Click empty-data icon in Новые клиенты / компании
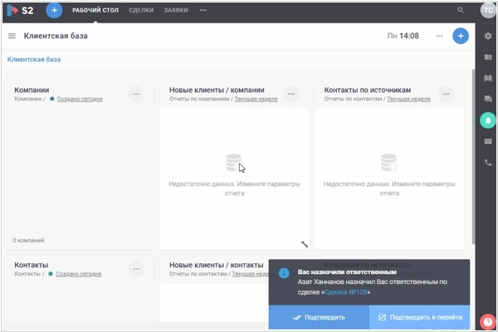 (234, 162)
